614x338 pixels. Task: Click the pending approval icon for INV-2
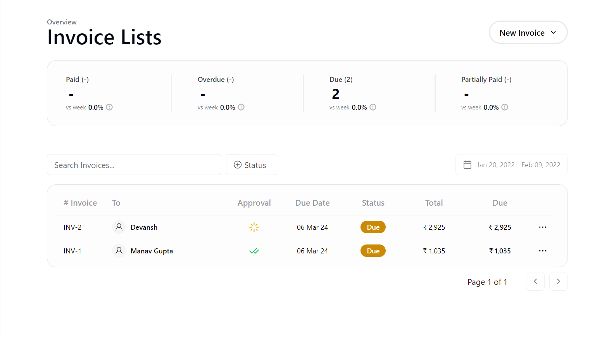pyautogui.click(x=254, y=227)
